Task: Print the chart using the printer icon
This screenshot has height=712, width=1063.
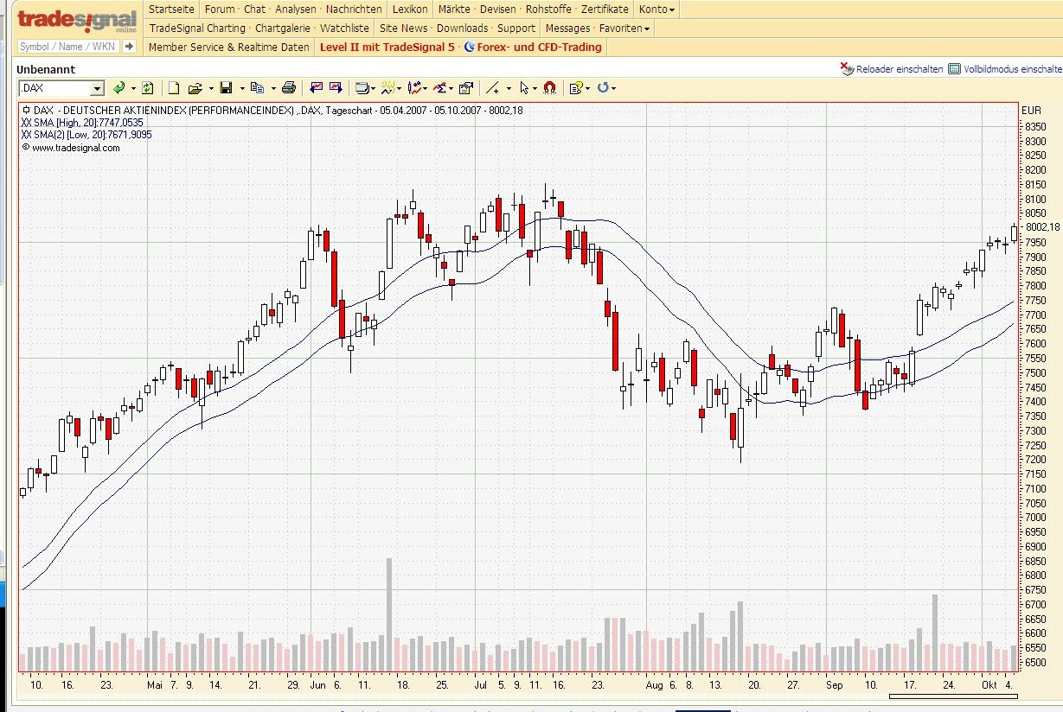Action: 289,88
